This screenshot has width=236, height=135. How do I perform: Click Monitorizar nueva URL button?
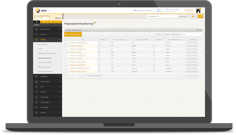[73, 35]
